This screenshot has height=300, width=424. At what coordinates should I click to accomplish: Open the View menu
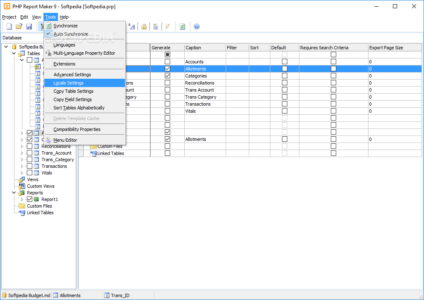[x=36, y=17]
